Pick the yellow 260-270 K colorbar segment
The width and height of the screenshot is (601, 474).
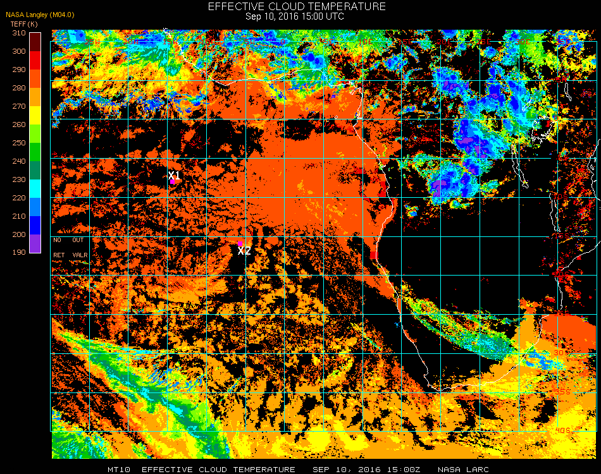coord(35,115)
